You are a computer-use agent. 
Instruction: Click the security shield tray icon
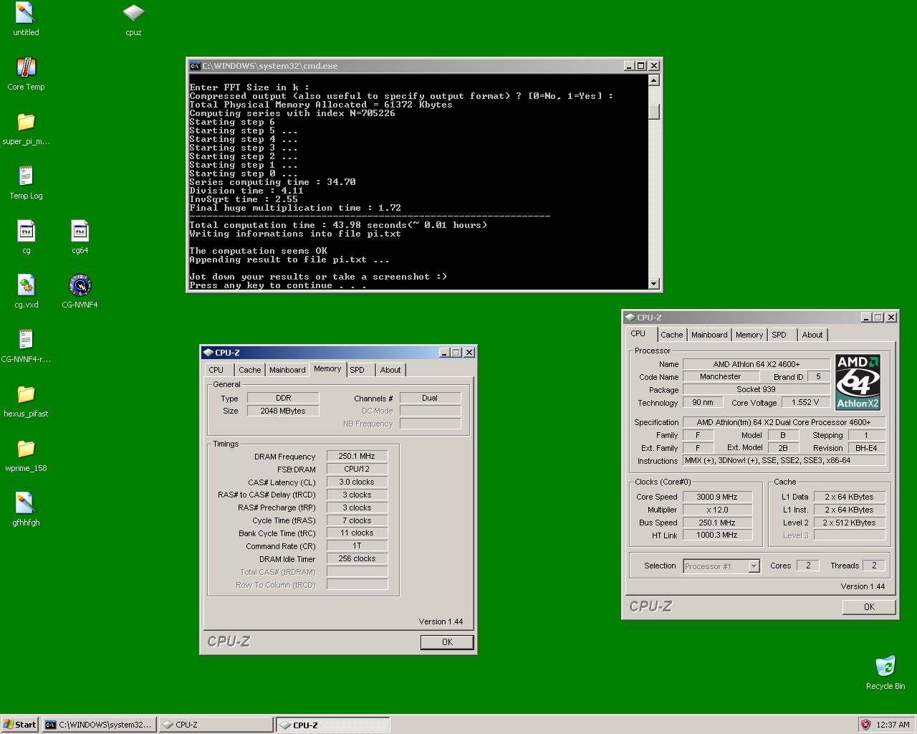865,725
